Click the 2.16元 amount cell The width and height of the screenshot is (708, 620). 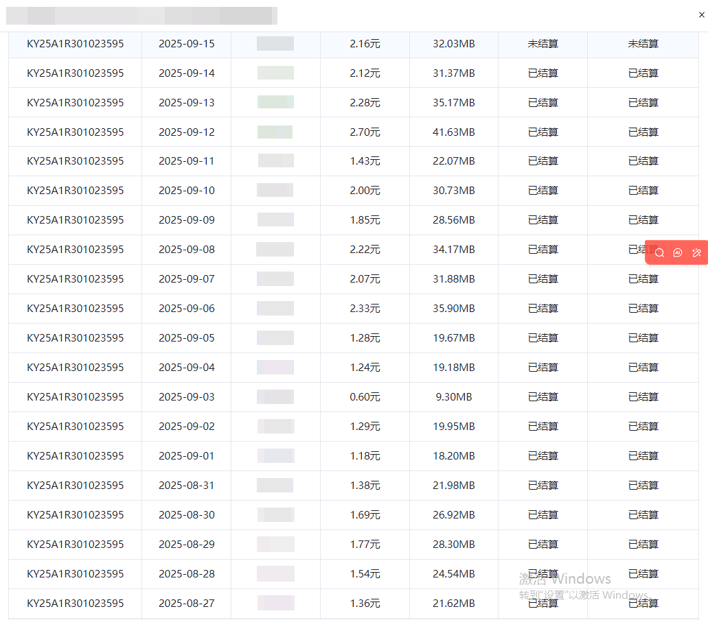(x=365, y=44)
